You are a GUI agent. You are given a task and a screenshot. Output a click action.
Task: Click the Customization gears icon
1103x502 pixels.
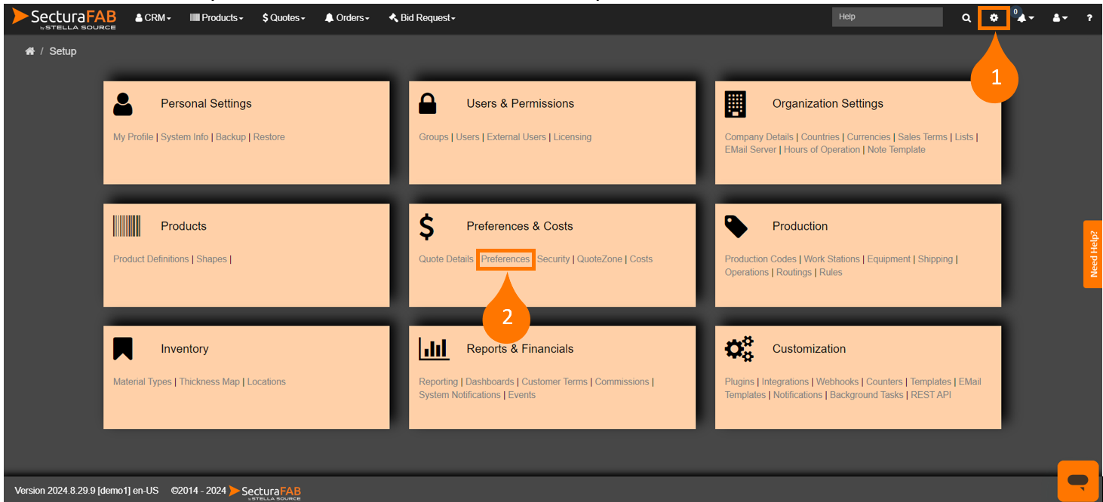pyautogui.click(x=739, y=349)
